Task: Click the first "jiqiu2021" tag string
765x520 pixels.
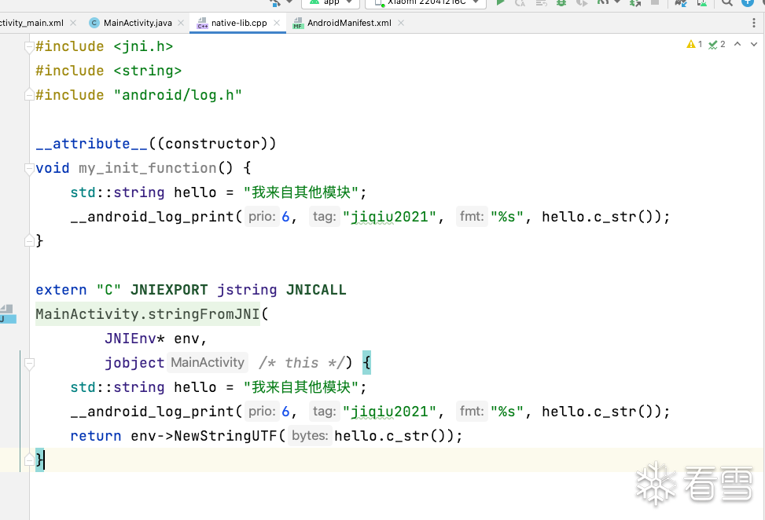Action: tap(389, 217)
